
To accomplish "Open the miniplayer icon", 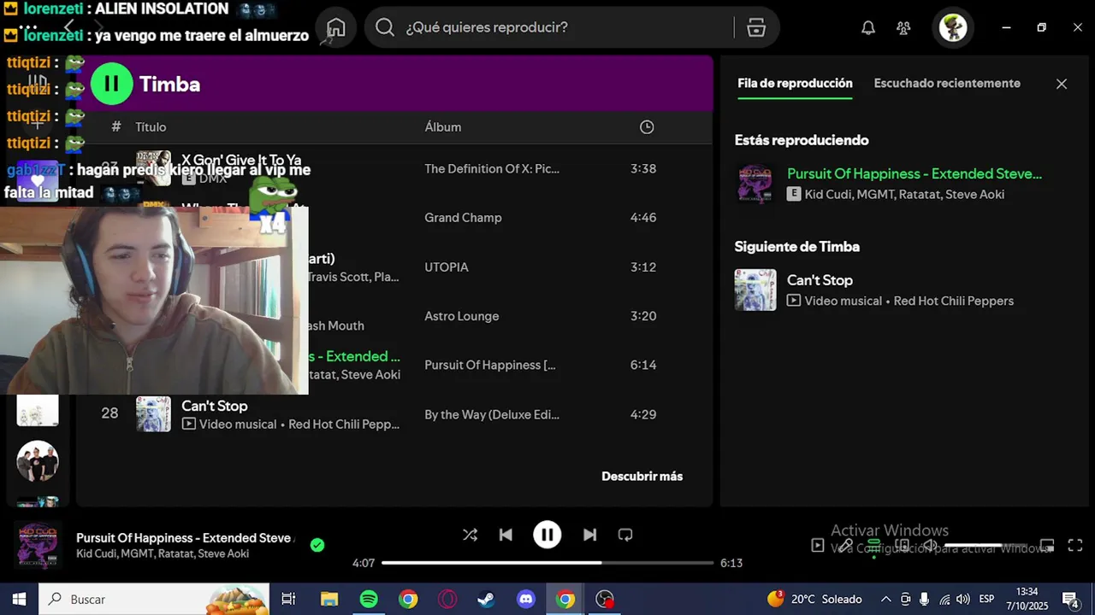I will 1047,545.
